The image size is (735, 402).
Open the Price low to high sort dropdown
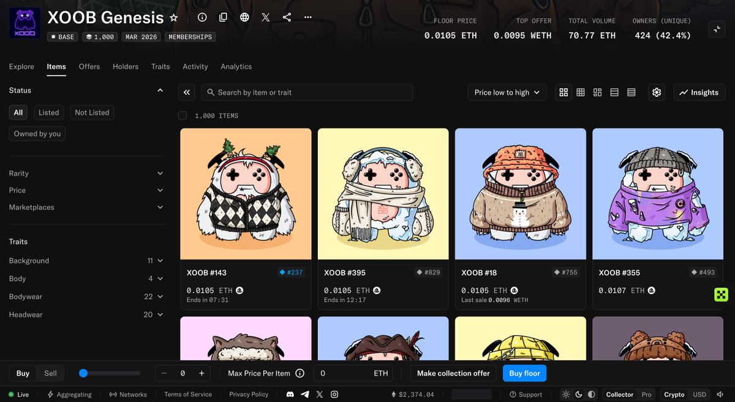pos(507,93)
